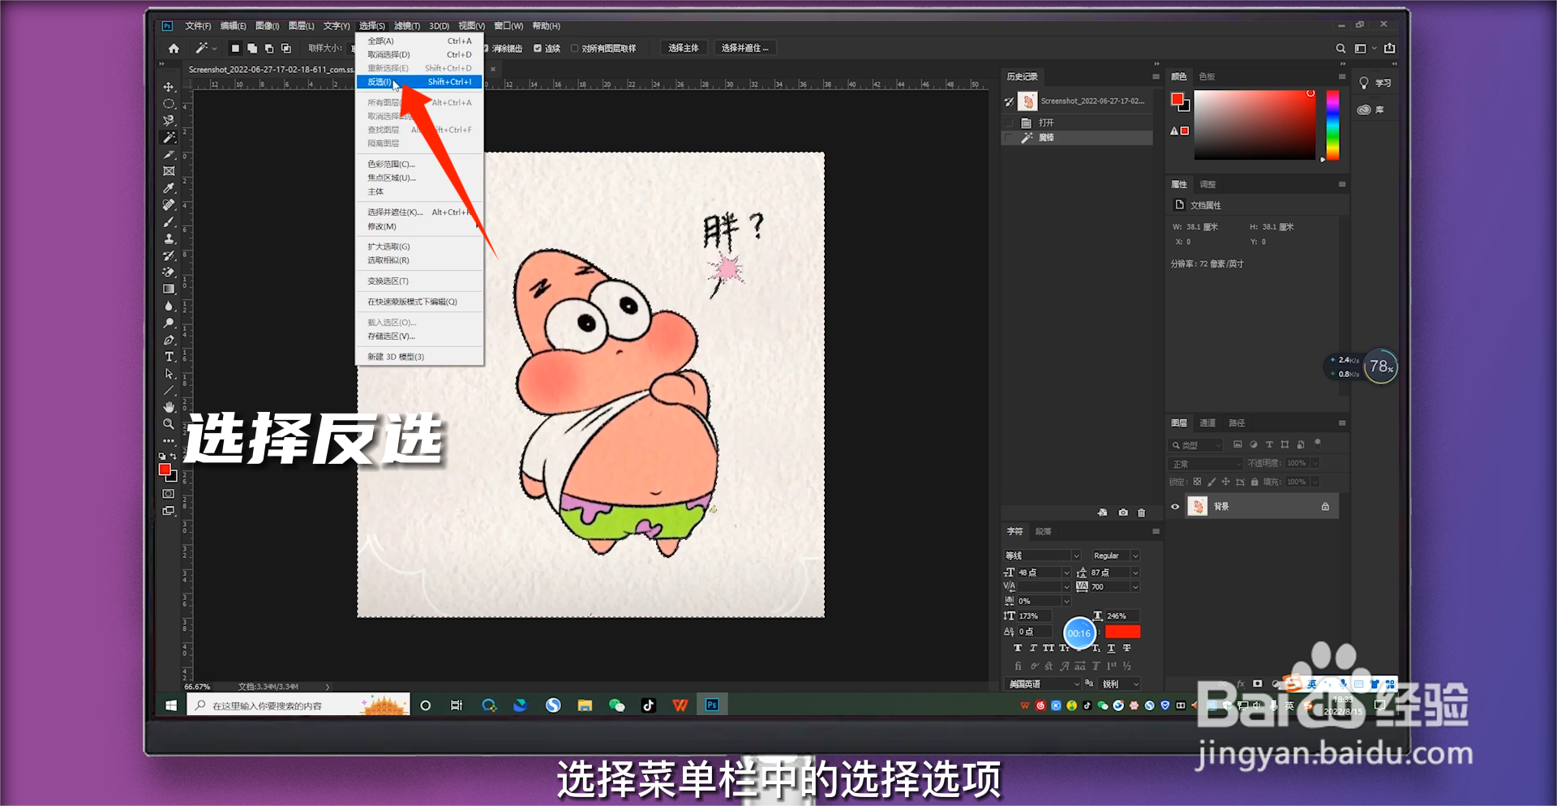Open the search icon at top right

[x=1340, y=49]
